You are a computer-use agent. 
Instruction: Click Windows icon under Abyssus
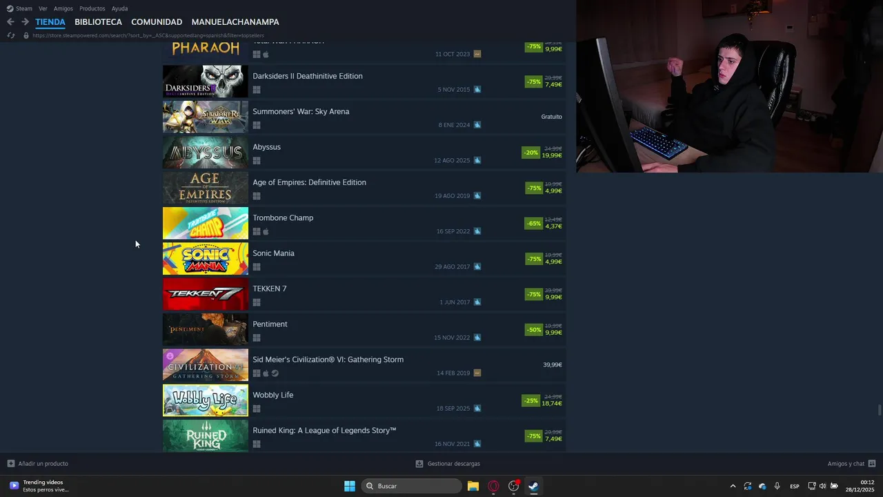click(257, 161)
